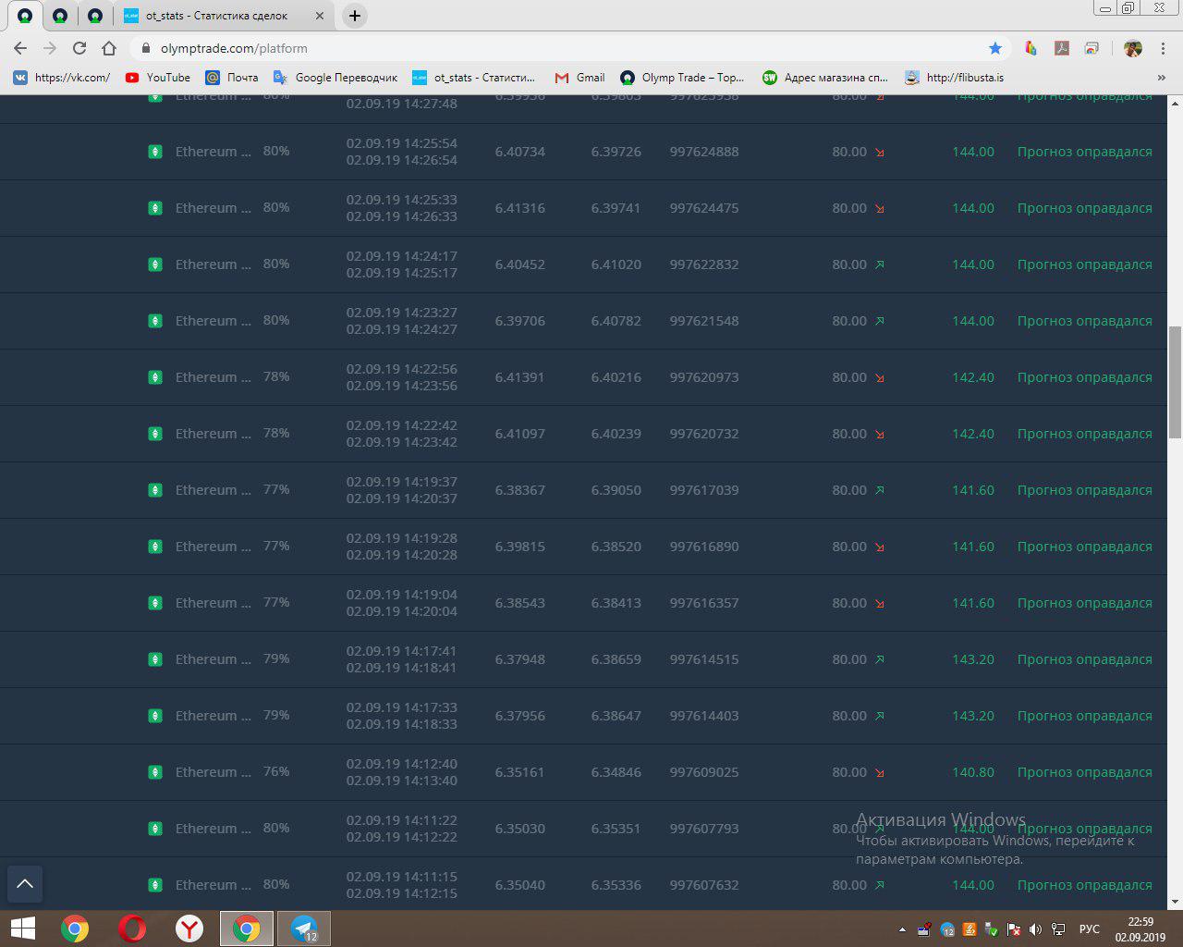Click the olymptrade.com address bar

(x=555, y=48)
